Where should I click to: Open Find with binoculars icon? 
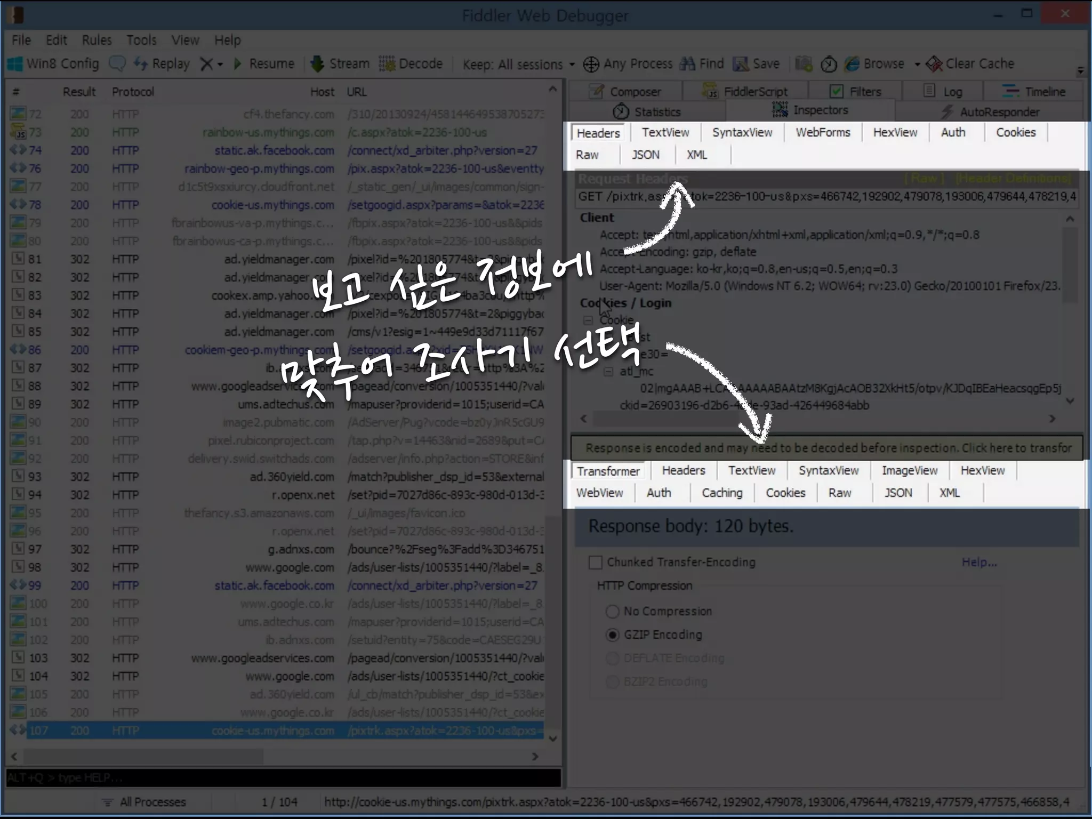tap(688, 64)
